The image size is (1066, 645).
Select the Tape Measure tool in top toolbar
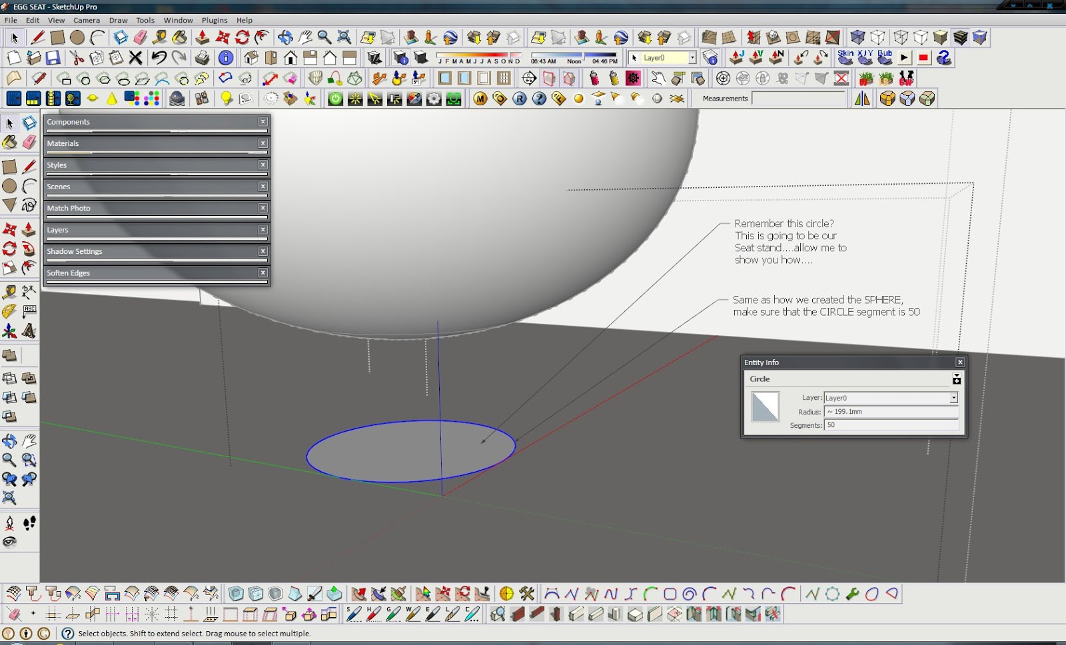(160, 37)
